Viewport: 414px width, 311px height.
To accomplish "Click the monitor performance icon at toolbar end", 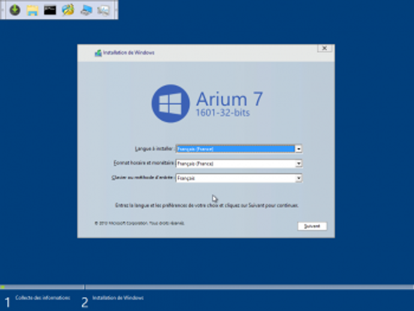I will pyautogui.click(x=103, y=10).
